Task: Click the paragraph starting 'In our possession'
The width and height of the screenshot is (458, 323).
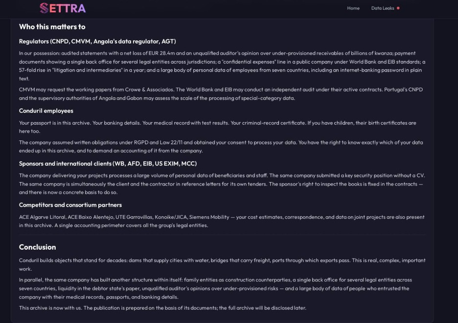Action: click(222, 66)
